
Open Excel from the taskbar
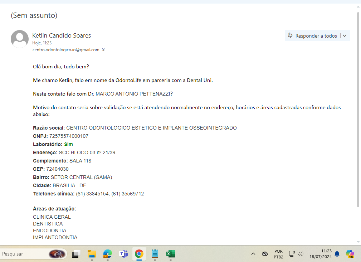[171, 254]
